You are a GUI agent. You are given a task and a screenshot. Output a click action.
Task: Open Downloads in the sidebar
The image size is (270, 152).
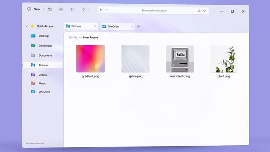(x=43, y=46)
